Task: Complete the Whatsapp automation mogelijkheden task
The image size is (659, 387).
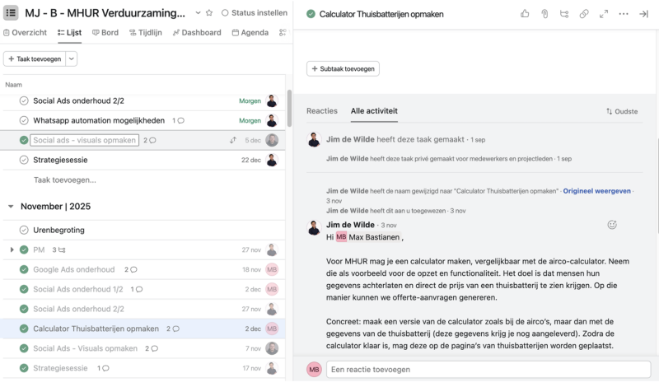Action: (x=24, y=120)
